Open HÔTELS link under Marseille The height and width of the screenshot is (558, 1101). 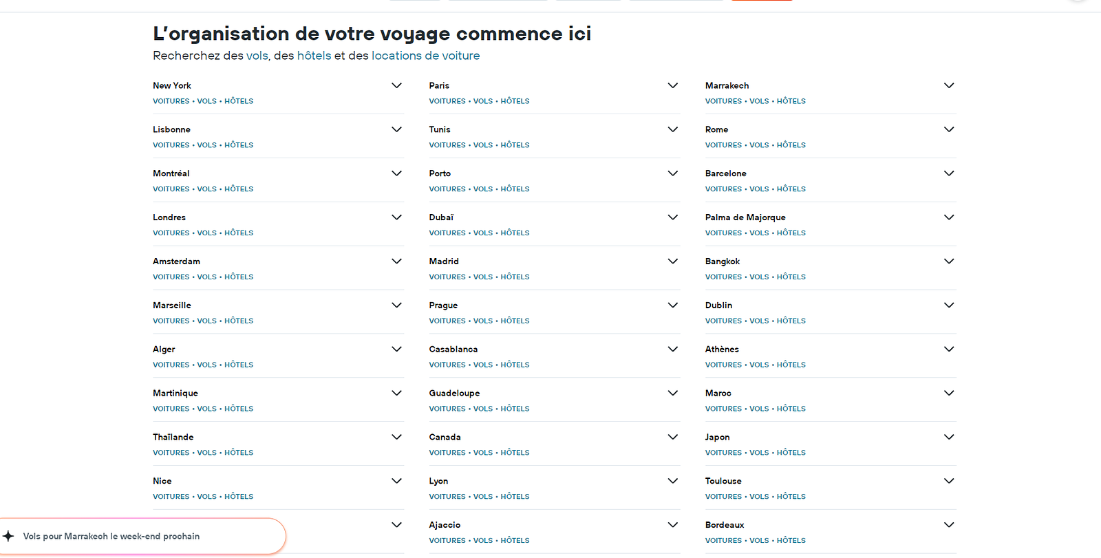click(x=239, y=321)
